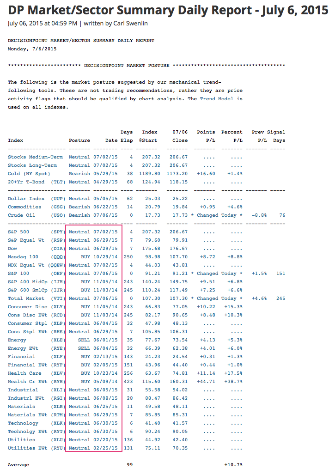This screenshot has height=475, width=335.
Task: Click the Crude Oil row label
Action: click(x=37, y=215)
